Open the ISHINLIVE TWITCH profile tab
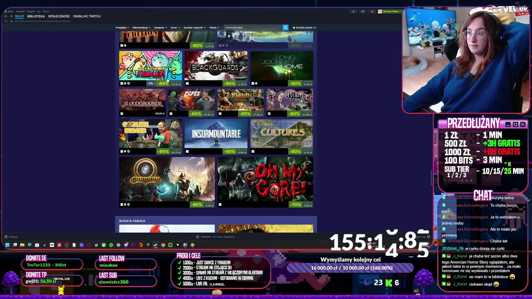This screenshot has width=532, height=299. click(87, 16)
